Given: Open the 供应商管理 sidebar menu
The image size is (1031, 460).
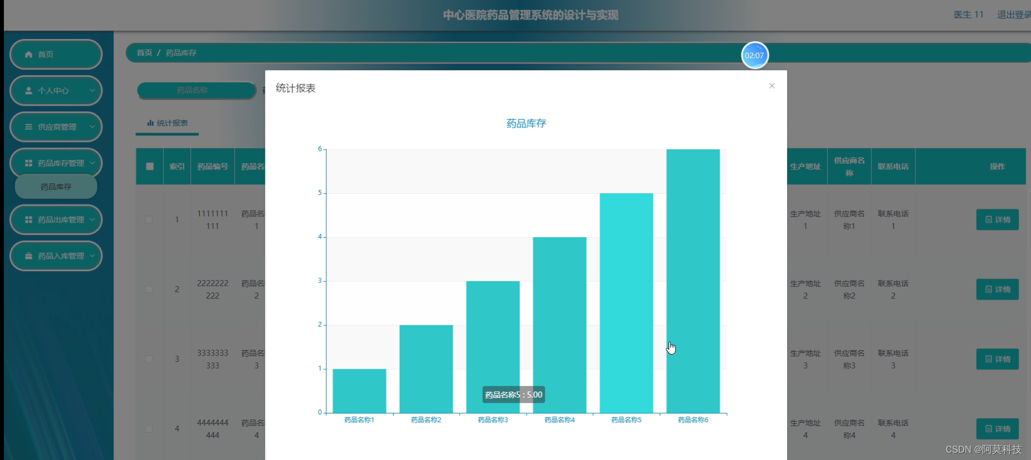Looking at the screenshot, I should [56, 127].
